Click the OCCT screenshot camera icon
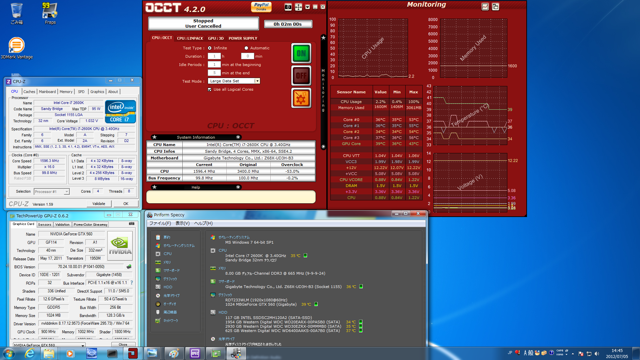 (288, 7)
